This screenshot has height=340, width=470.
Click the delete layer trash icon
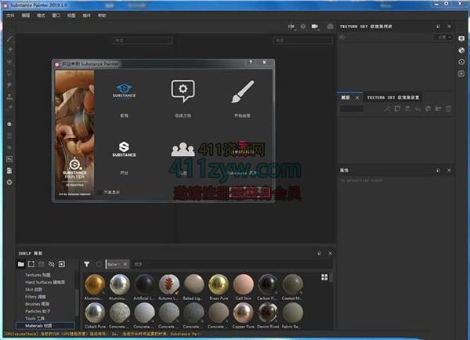tap(450, 108)
